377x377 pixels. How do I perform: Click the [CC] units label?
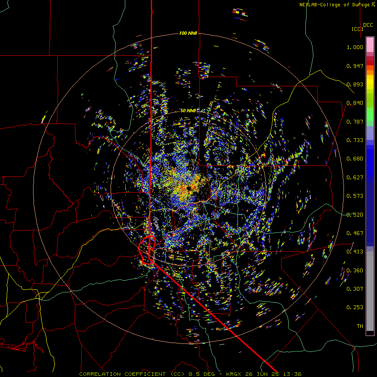[357, 29]
